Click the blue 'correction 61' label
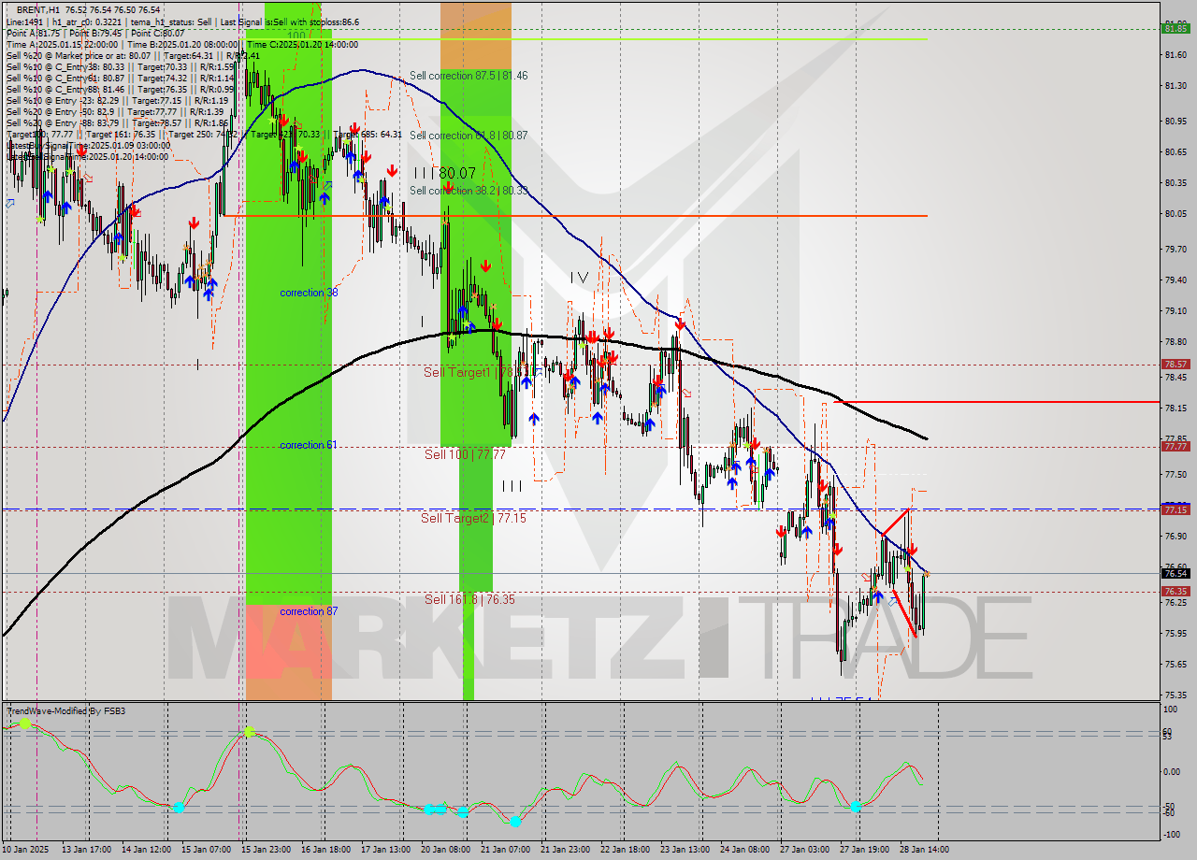 tap(309, 445)
